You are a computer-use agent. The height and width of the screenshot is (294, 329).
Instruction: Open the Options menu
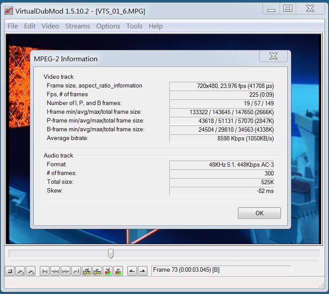[108, 26]
